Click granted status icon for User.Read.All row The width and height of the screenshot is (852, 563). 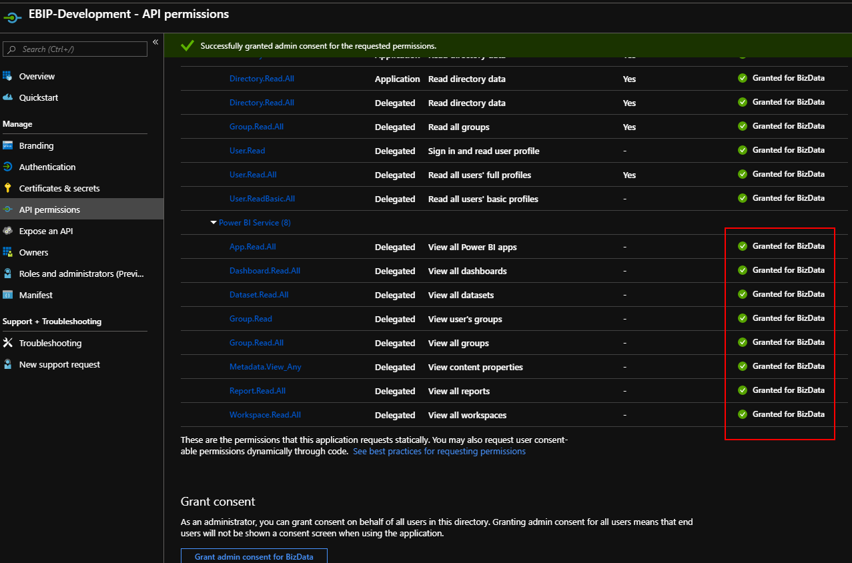click(x=742, y=174)
